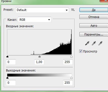Focus the input shadow value field 0
The image size is (108, 92).
tap(11, 62)
